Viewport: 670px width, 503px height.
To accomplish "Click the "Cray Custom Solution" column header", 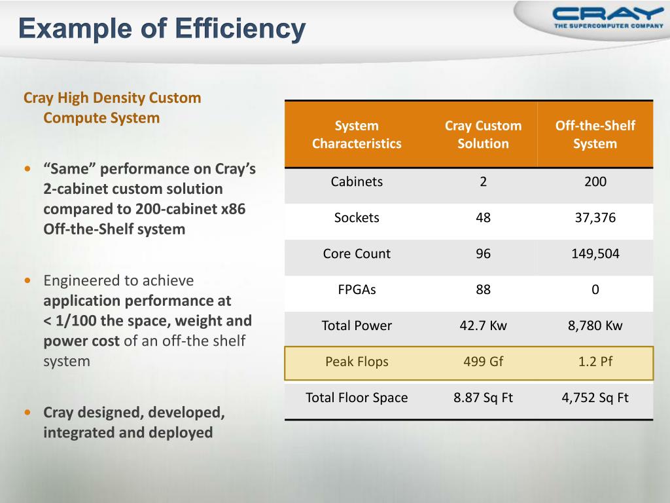I will [484, 135].
